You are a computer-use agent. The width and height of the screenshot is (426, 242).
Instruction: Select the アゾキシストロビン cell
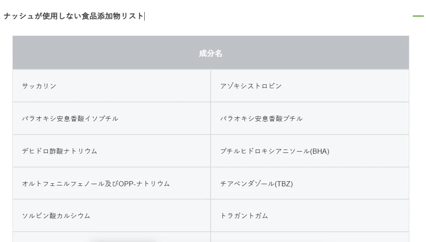coord(251,86)
